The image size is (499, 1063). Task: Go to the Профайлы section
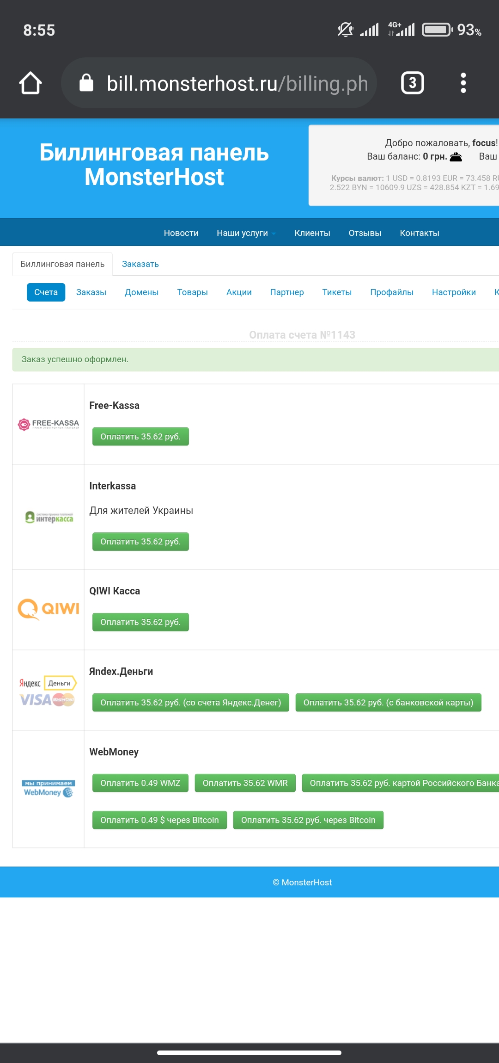(392, 292)
